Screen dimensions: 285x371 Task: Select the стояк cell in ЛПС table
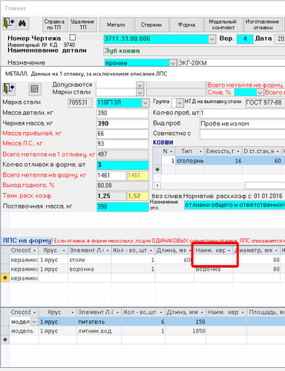[x=90, y=260]
